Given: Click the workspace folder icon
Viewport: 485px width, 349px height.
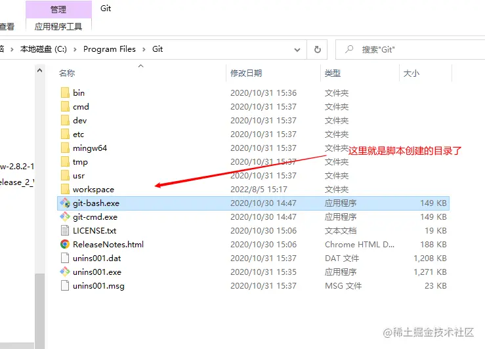Looking at the screenshot, I should 65,189.
